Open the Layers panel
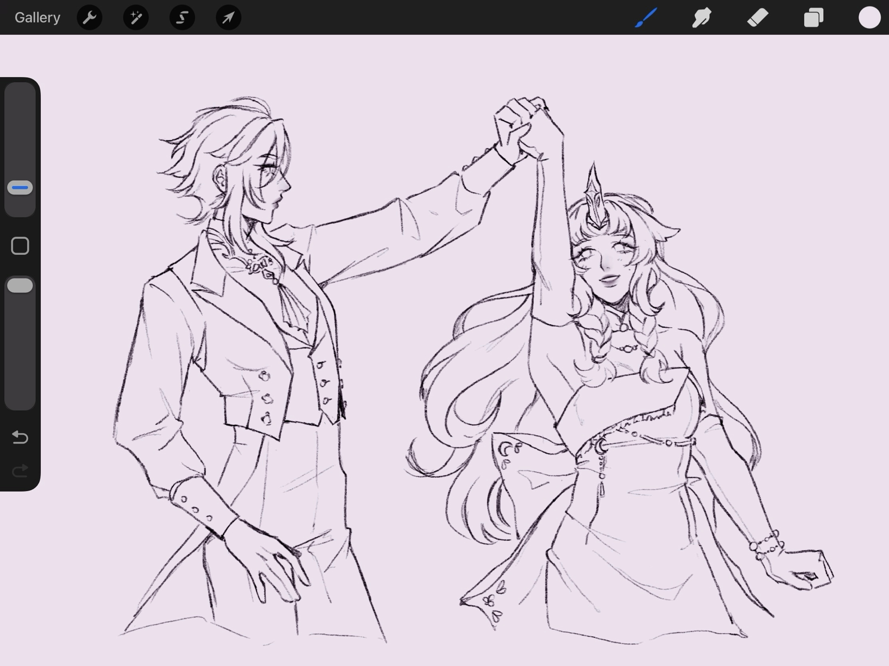889x666 pixels. (x=813, y=18)
